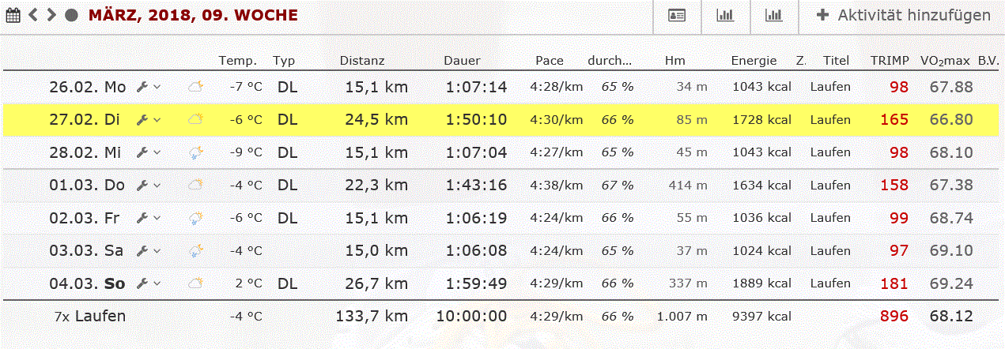Expand dropdown chevron for 28.02. Mi
The width and height of the screenshot is (1005, 349).
pyautogui.click(x=157, y=153)
